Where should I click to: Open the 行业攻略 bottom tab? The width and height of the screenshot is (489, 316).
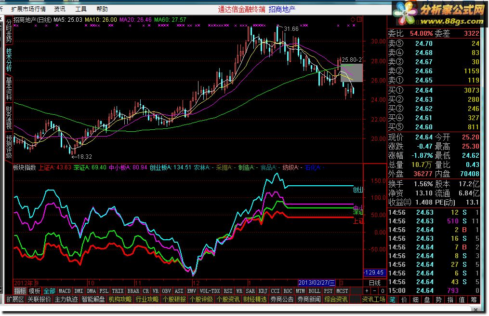(147, 300)
